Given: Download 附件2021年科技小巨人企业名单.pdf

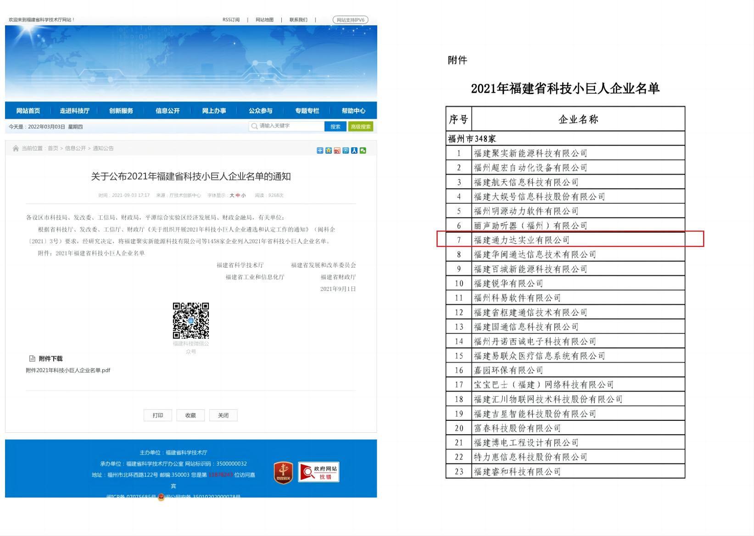Looking at the screenshot, I should (x=68, y=370).
